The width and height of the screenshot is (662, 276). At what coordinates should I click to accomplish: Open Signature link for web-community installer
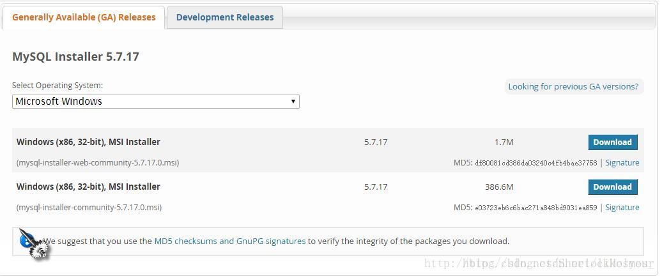click(622, 163)
